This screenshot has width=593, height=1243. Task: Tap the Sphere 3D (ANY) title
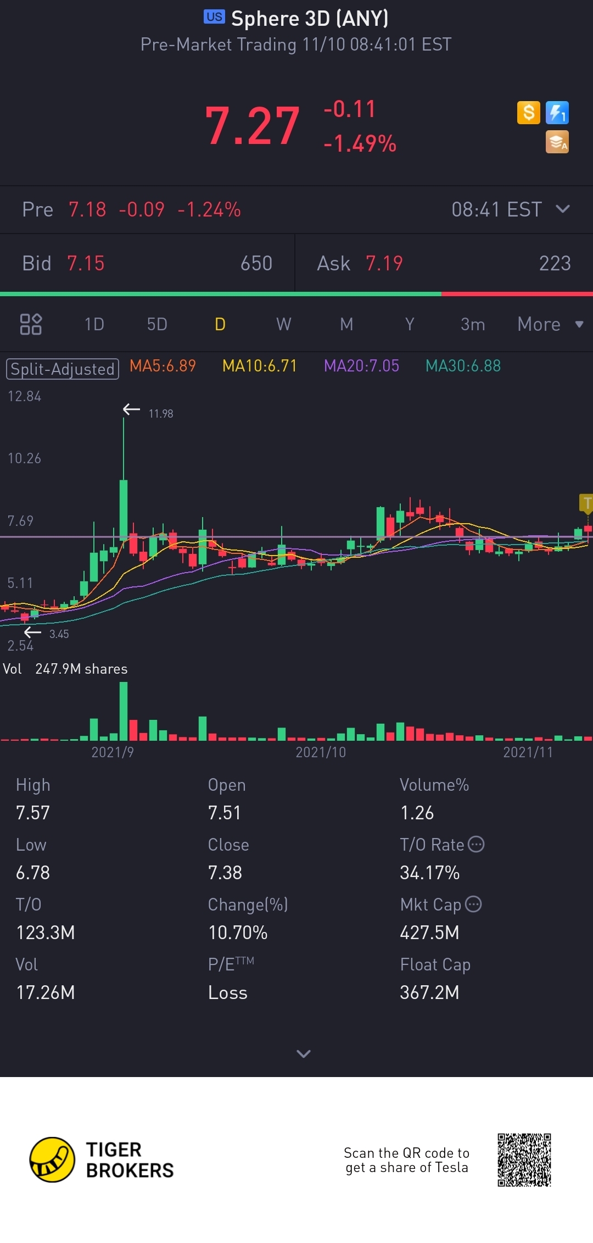[310, 18]
